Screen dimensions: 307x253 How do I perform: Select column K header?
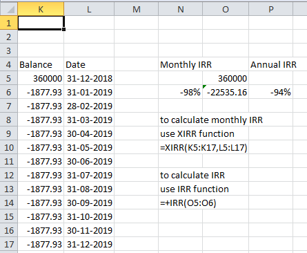pos(41,9)
